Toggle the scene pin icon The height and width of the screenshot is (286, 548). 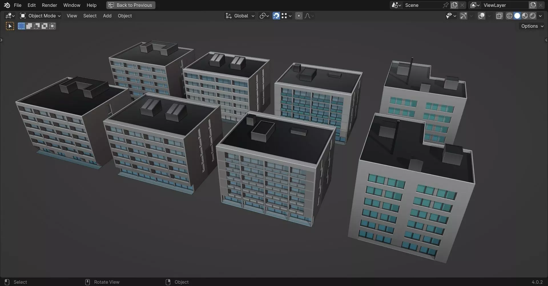(446, 5)
